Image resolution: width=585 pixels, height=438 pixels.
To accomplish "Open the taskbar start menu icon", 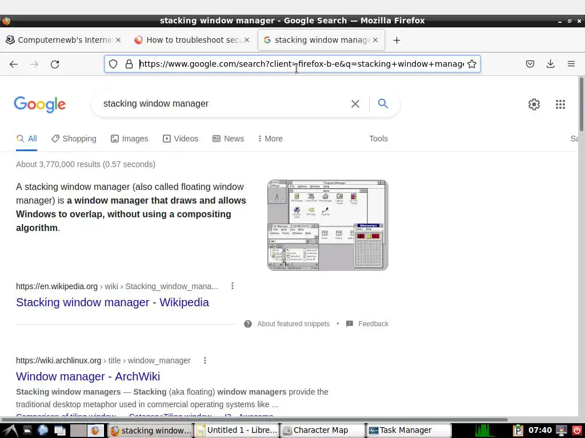I will 10,431.
